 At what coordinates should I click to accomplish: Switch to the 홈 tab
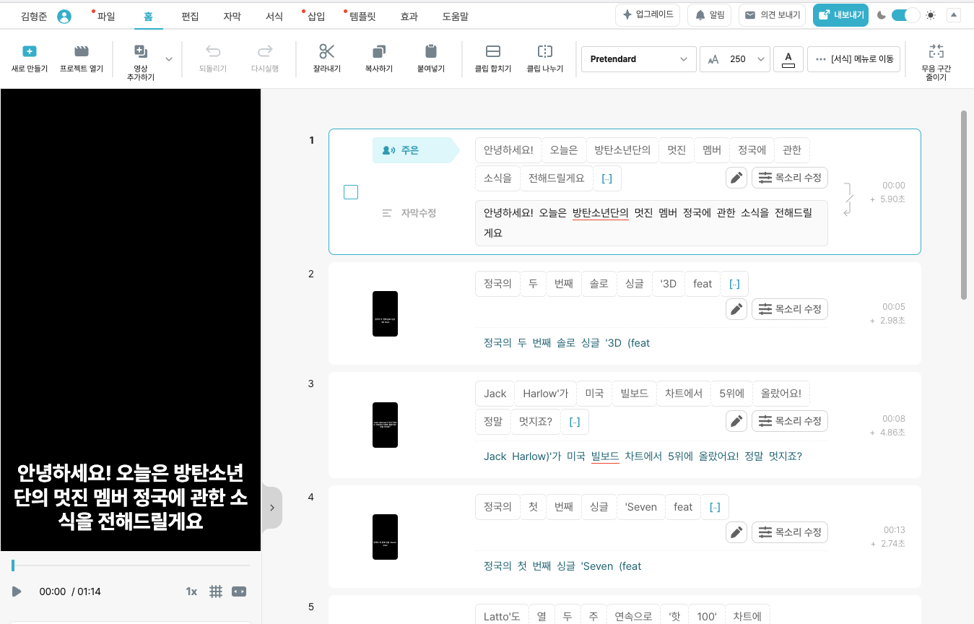[x=148, y=16]
